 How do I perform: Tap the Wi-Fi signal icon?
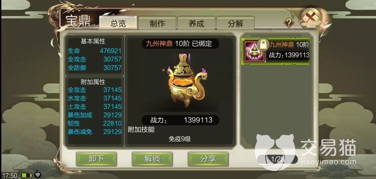[38, 174]
